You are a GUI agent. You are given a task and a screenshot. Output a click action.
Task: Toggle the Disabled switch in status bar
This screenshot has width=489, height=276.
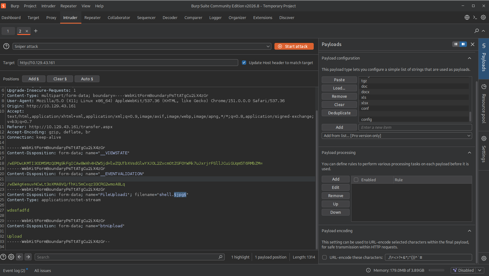tap(464, 270)
